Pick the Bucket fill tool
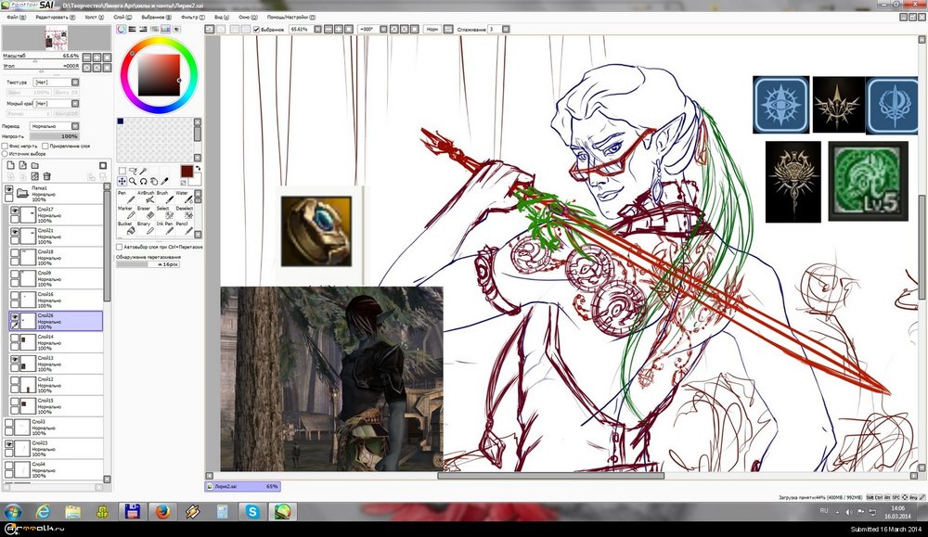928x537 pixels. pos(124,229)
